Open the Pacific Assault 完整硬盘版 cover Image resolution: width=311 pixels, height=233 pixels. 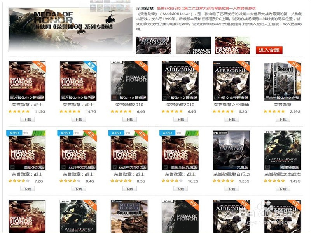click(283, 150)
